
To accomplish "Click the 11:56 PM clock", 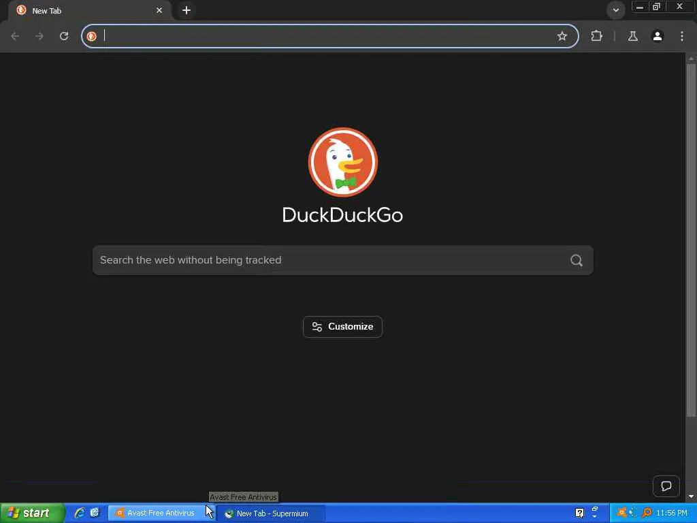I will [672, 513].
